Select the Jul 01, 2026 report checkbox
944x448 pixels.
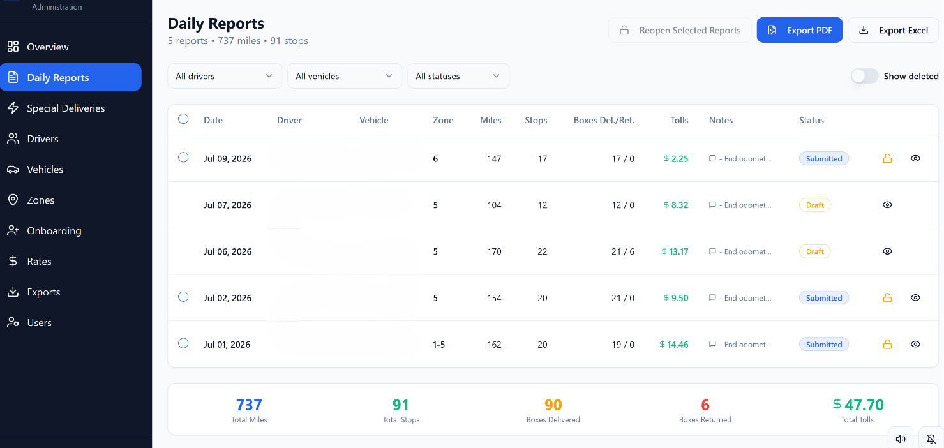[x=183, y=343]
